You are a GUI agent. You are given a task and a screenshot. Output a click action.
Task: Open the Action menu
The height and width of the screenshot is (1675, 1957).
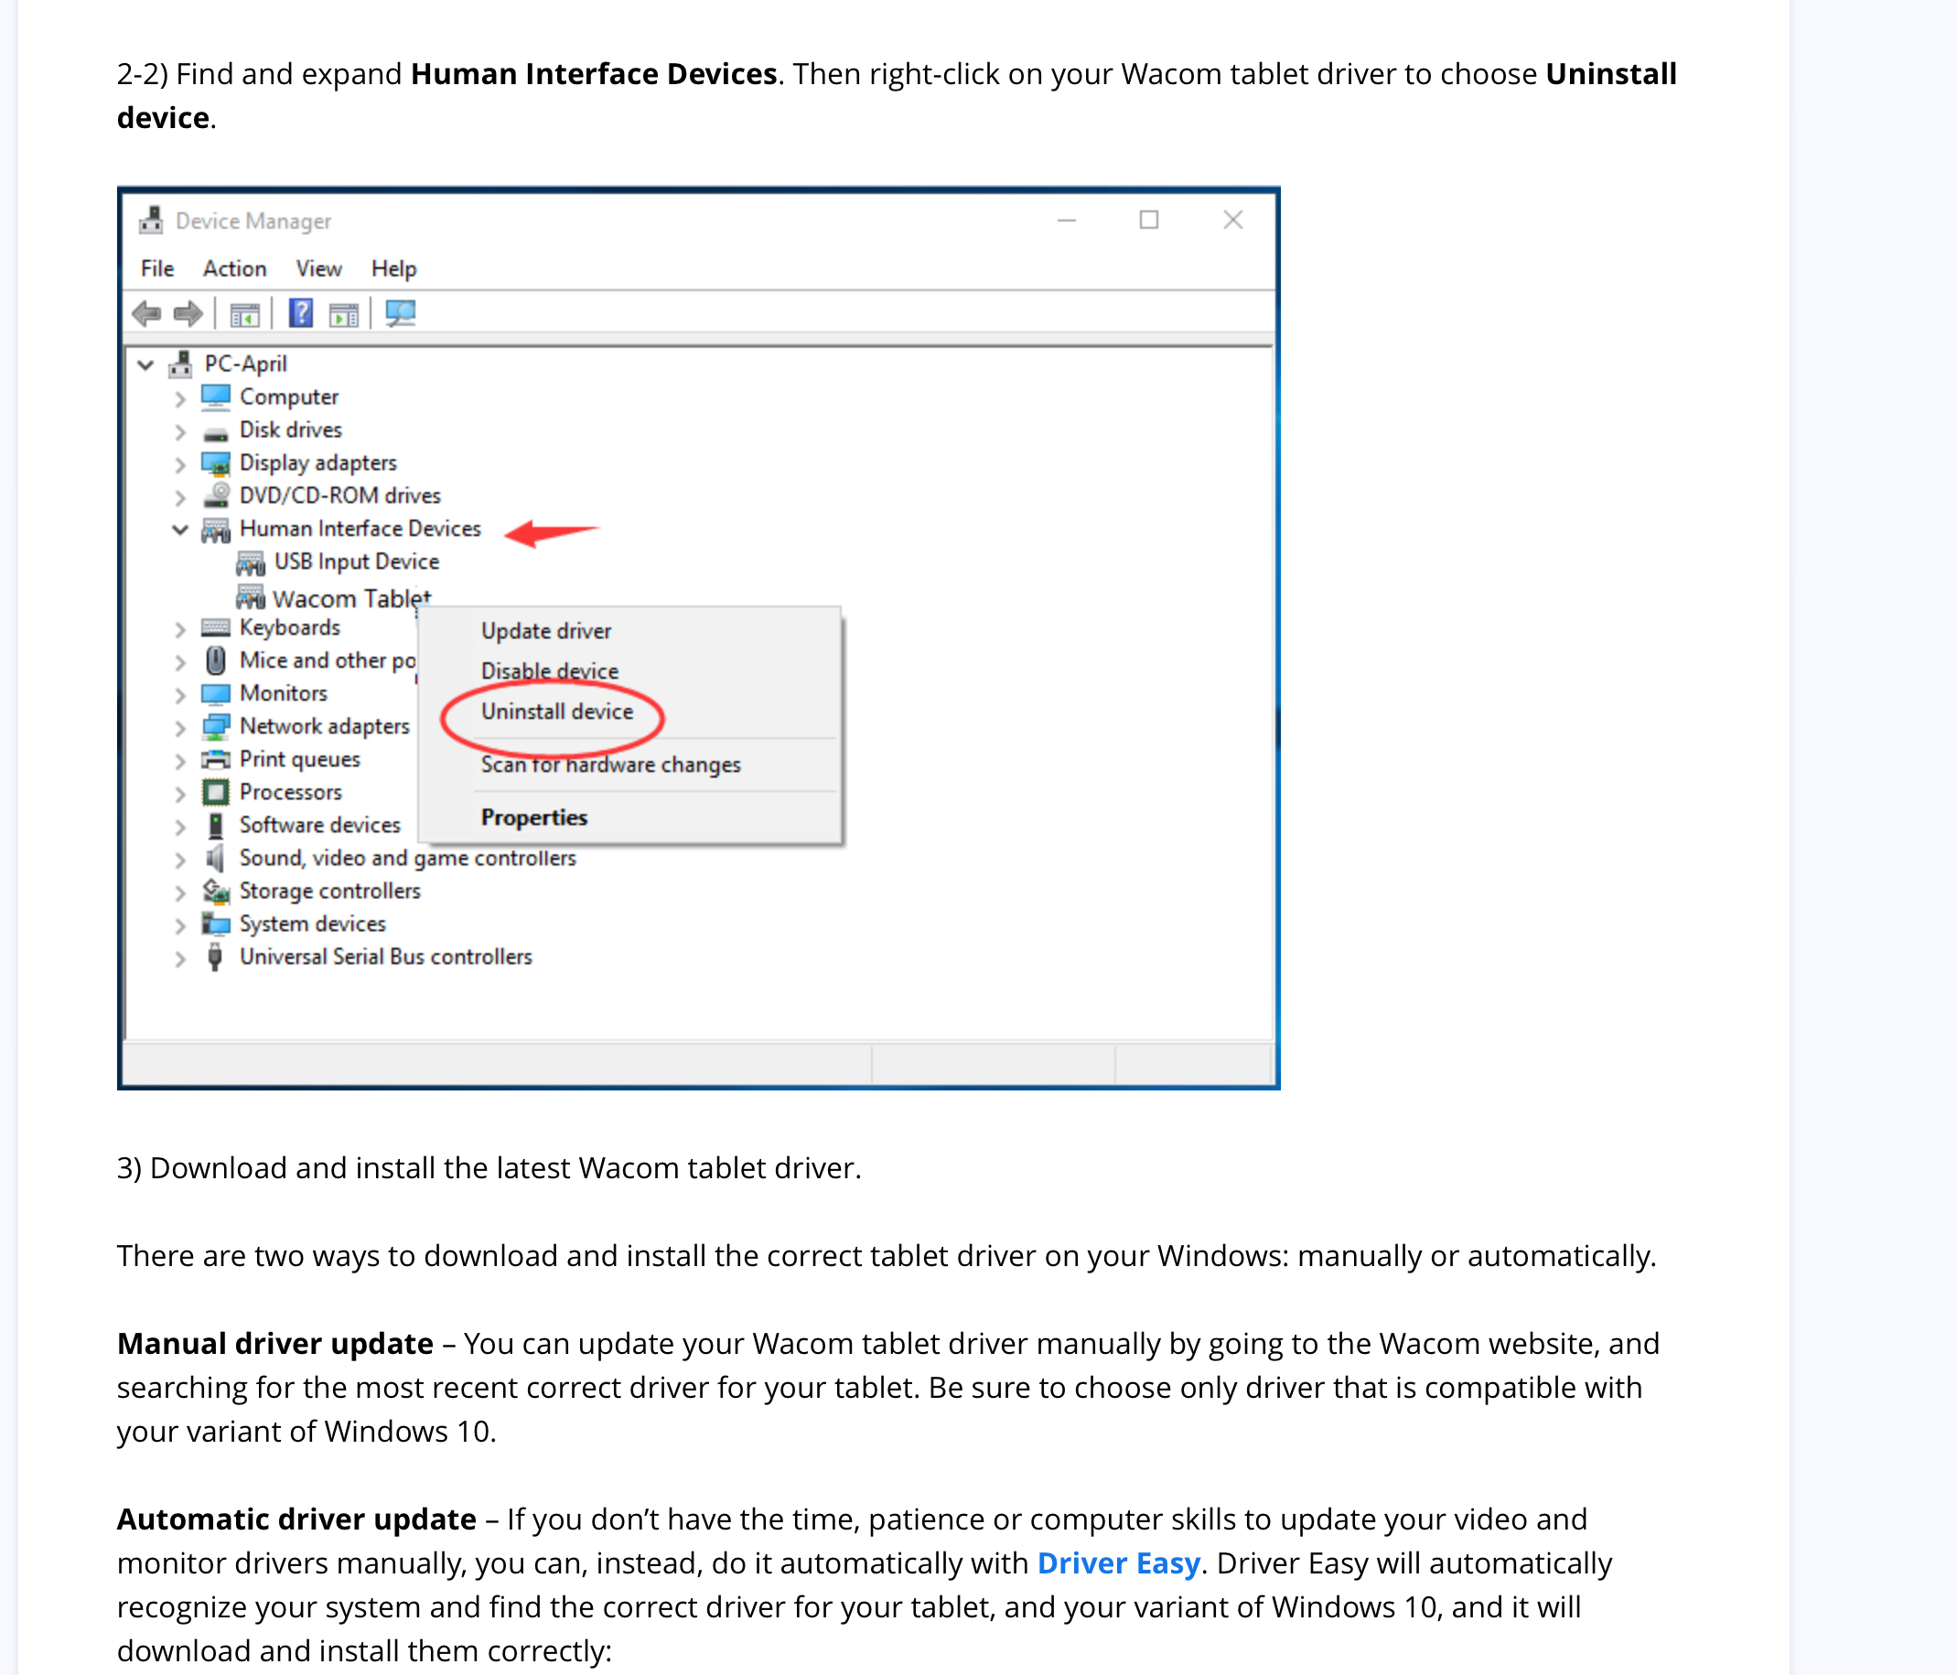[x=234, y=268]
